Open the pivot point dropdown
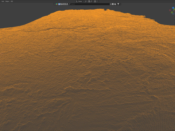 tap(86, 1)
